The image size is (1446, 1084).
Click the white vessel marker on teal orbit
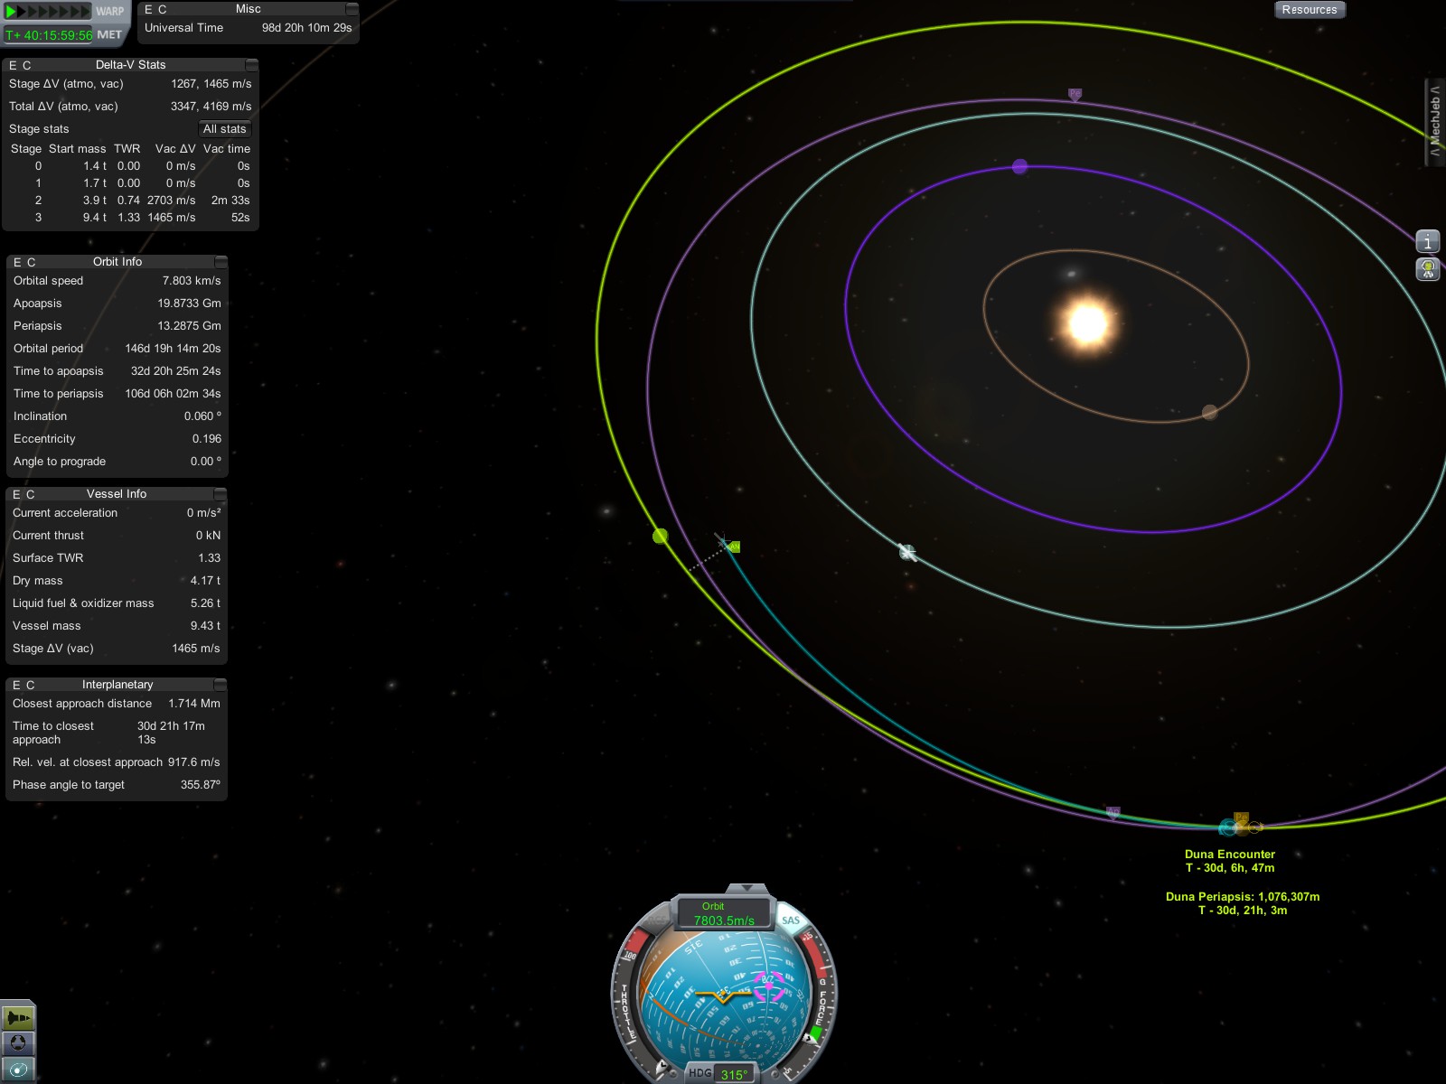coord(907,552)
